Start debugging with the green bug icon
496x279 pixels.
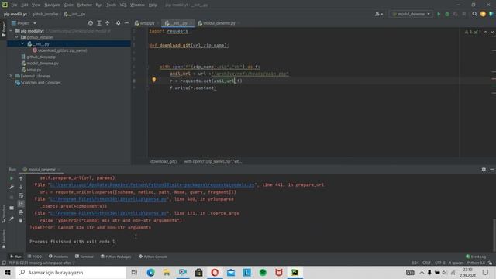(x=447, y=14)
